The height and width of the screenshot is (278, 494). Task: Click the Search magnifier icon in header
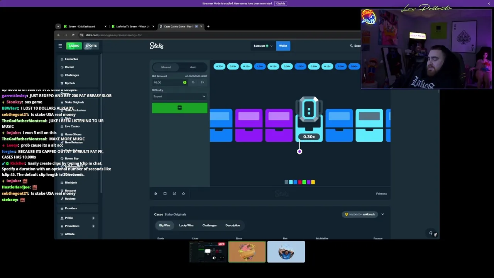[351, 46]
